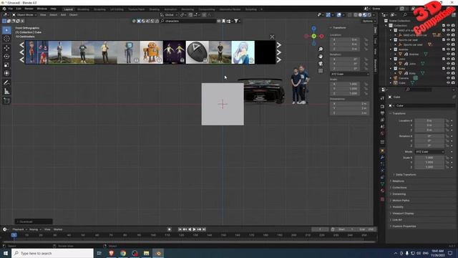Hide the Cube object in outliner
Screen dimensions: 458x258
point(448,83)
